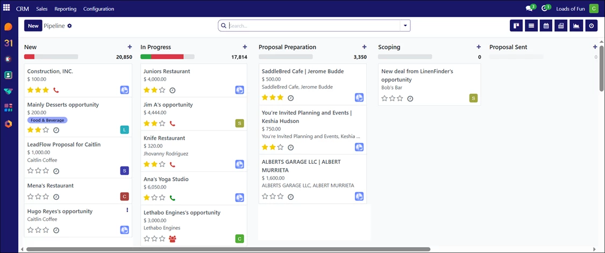Viewport: 605px width, 253px height.
Task: Open the Contacts app in sidebar
Action: coord(8,75)
